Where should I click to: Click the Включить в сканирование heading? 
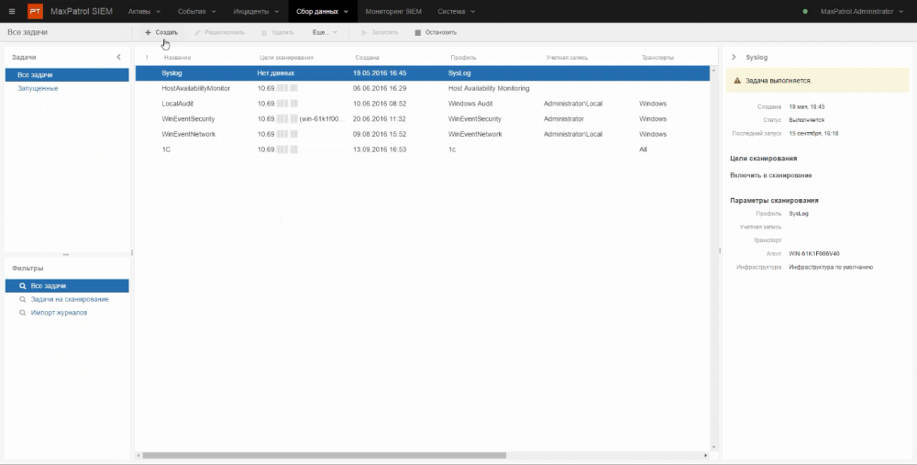coord(771,175)
